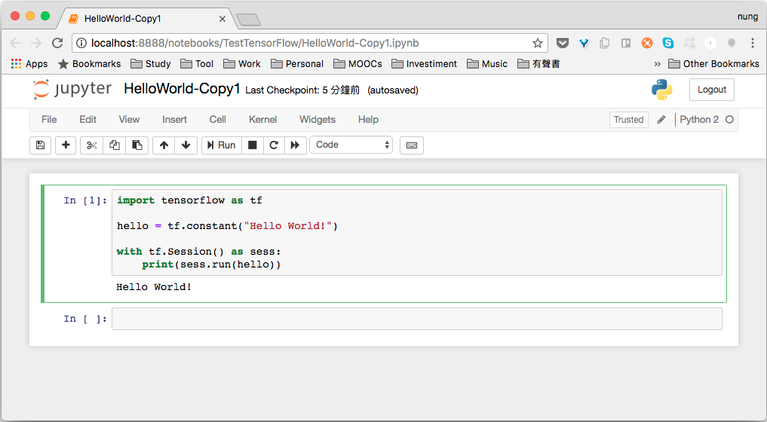Screen dimensions: 767x422
Task: Click the Jupyter logo
Action: click(72, 89)
